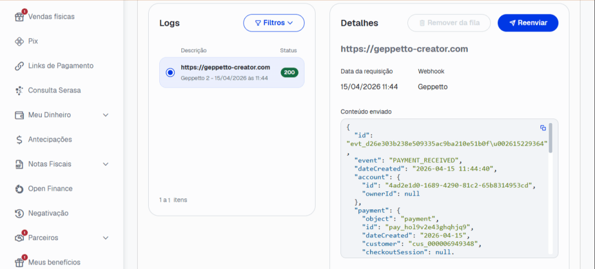Image resolution: width=595 pixels, height=269 pixels.
Task: Click the Antecipações dollar icon
Action: [x=19, y=140]
